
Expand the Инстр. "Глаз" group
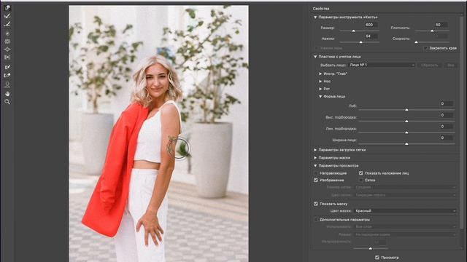pyautogui.click(x=320, y=74)
